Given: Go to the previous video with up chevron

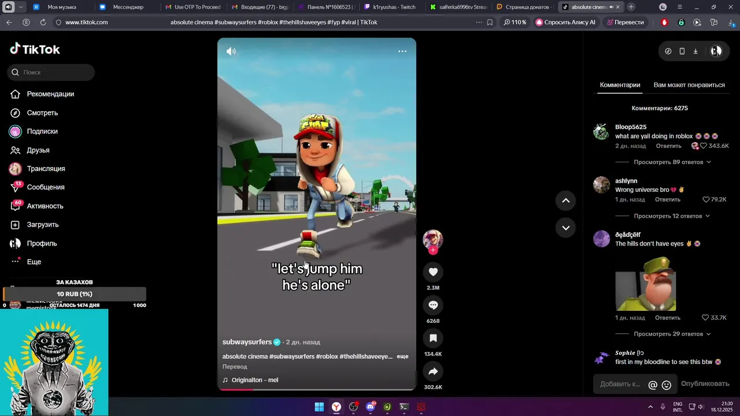Looking at the screenshot, I should (x=566, y=200).
